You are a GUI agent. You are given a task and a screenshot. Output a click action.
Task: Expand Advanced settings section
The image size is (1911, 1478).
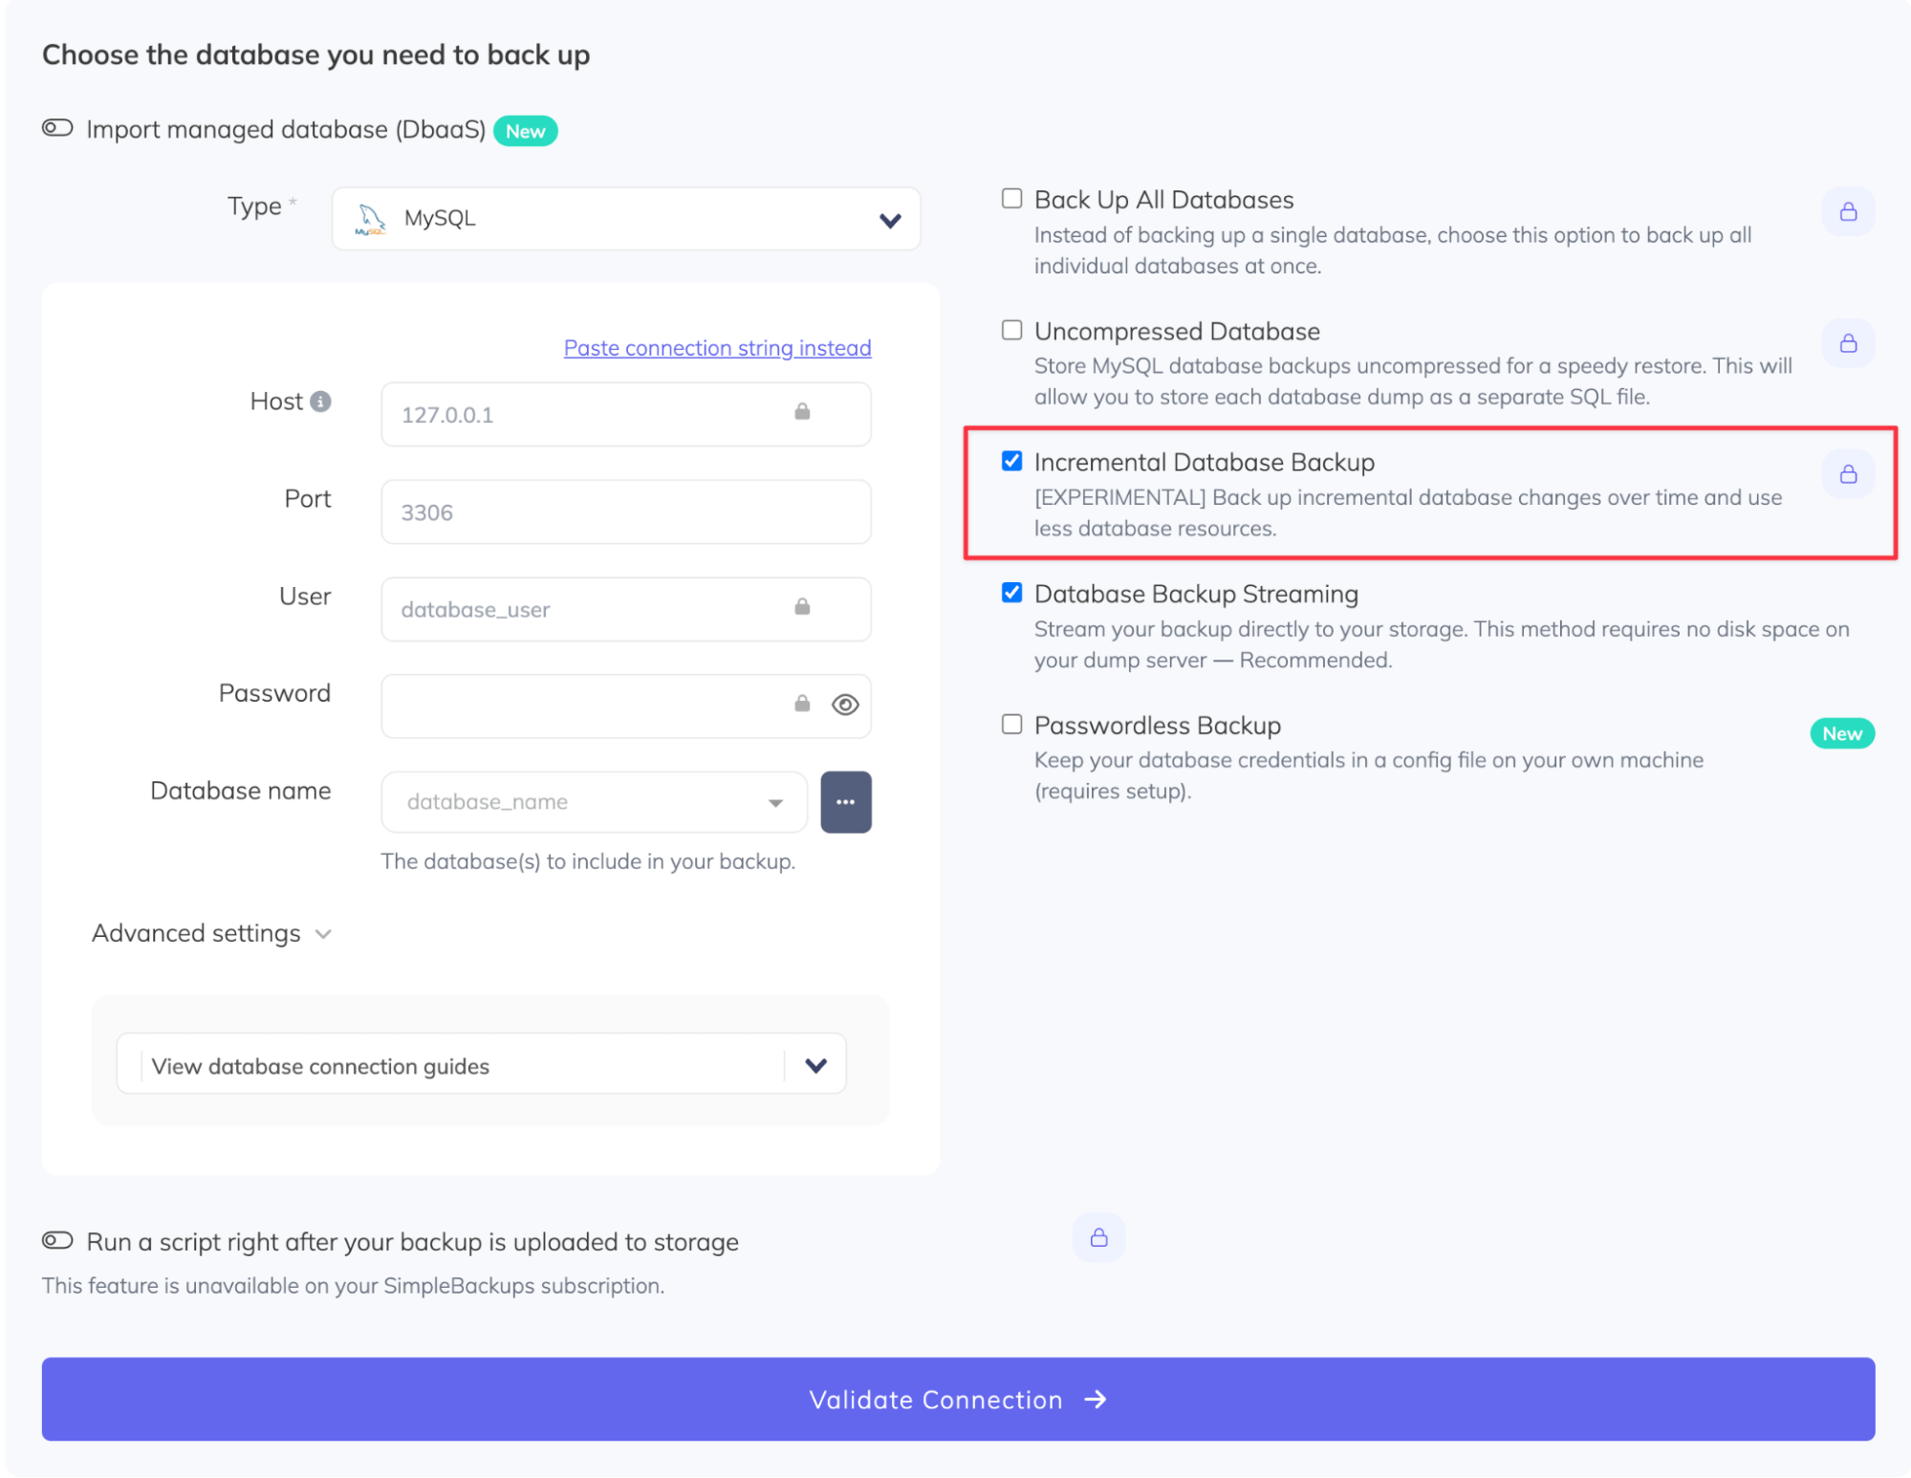211,933
